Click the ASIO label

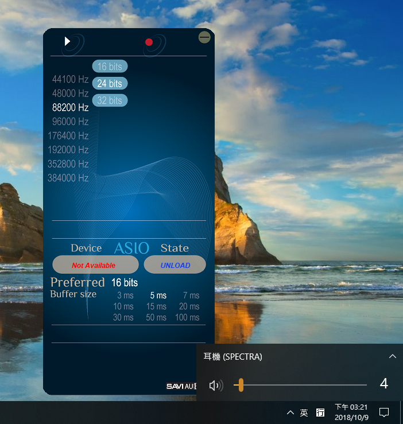131,248
